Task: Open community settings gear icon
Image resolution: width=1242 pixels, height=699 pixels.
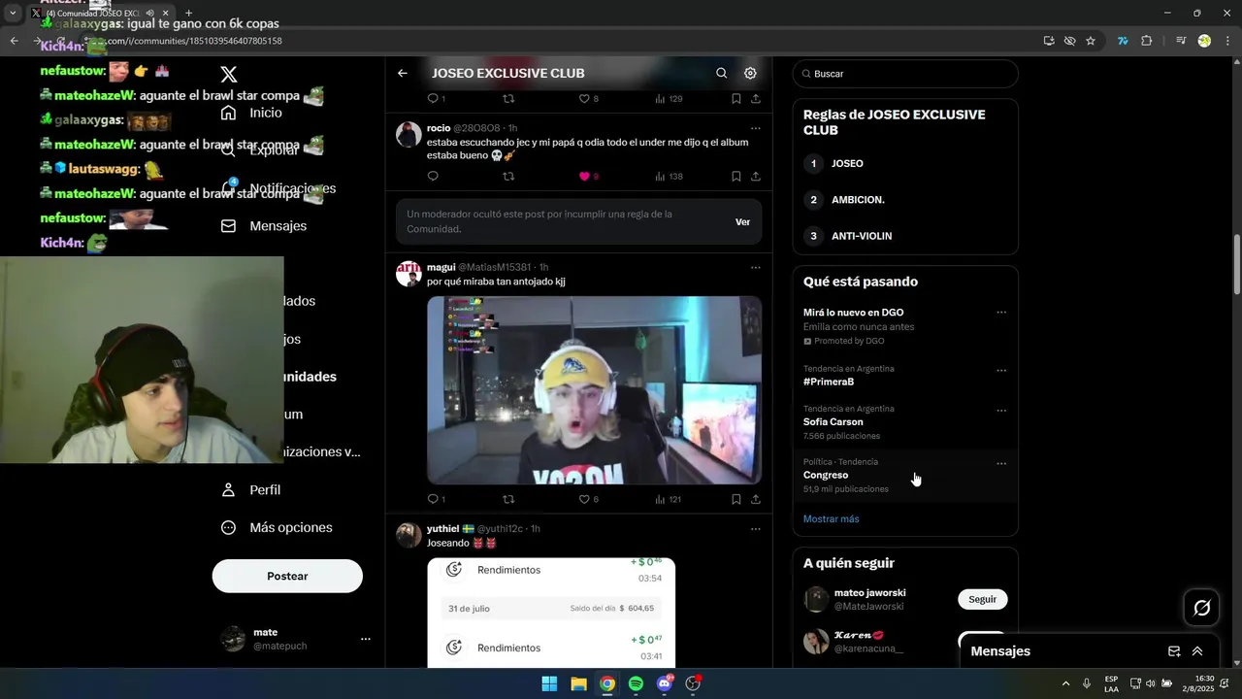Action: tap(750, 73)
